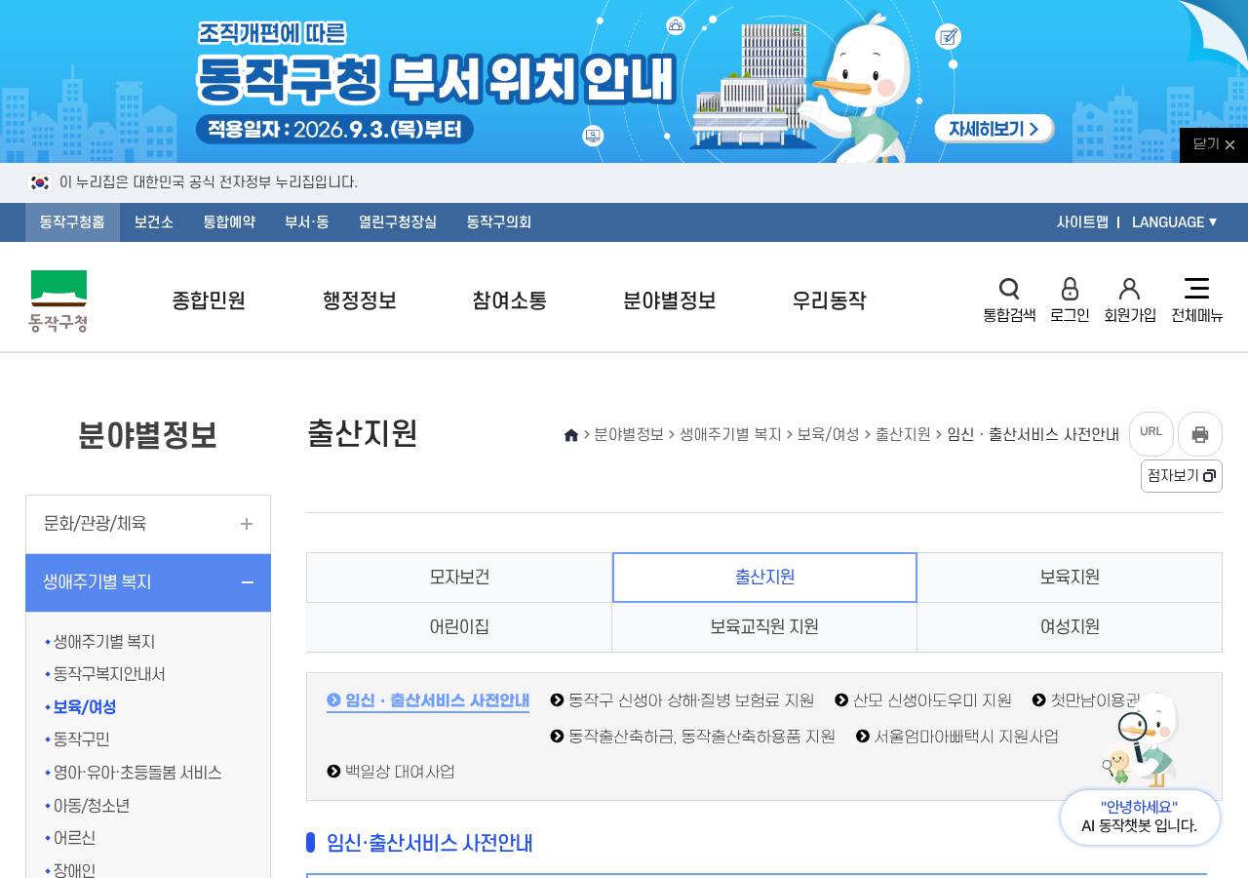Screen dimensions: 1248x878
Task: Switch to the 보육지원 tab
Action: click(x=1070, y=578)
